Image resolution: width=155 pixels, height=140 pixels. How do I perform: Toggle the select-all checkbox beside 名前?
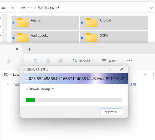(9, 84)
